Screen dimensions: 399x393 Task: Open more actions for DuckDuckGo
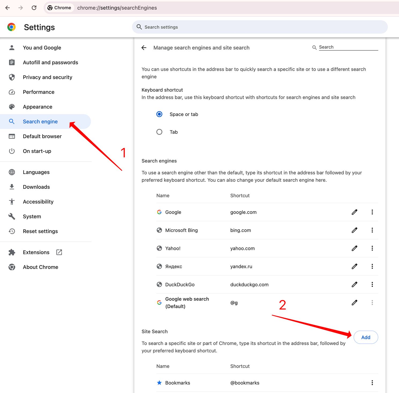(372, 285)
